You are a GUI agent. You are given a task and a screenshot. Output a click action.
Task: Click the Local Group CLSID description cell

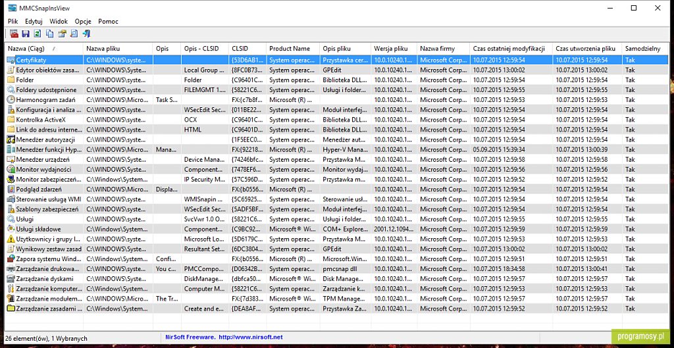[x=205, y=70]
